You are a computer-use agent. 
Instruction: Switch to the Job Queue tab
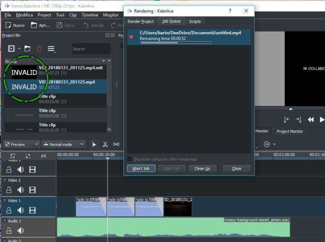point(172,21)
